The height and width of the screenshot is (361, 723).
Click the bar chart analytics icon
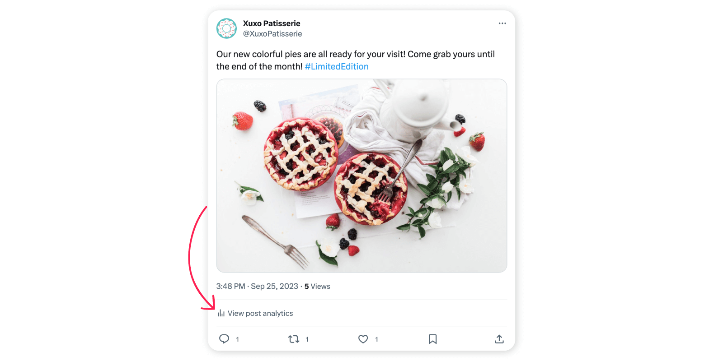(x=221, y=313)
